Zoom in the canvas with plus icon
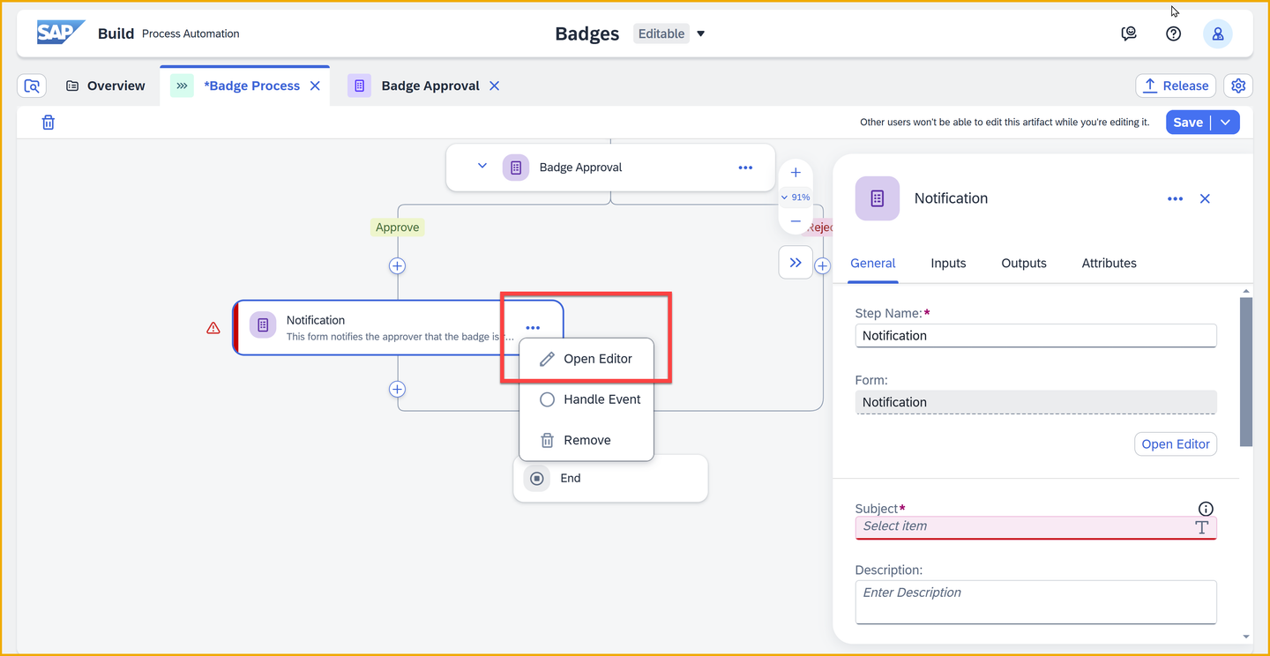 (796, 173)
